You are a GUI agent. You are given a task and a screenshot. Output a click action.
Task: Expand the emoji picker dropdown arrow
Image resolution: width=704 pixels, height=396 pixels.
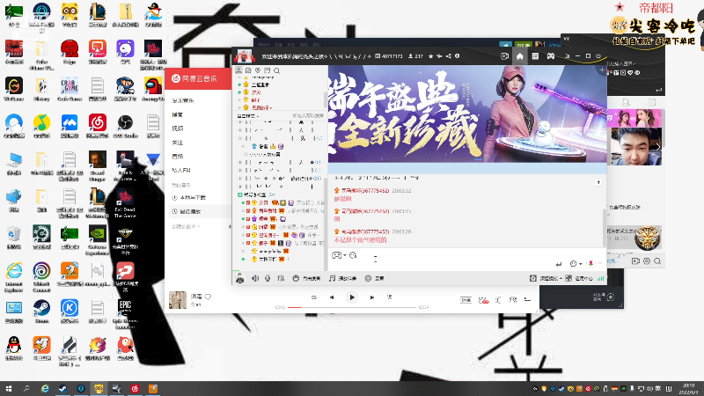[x=581, y=264]
